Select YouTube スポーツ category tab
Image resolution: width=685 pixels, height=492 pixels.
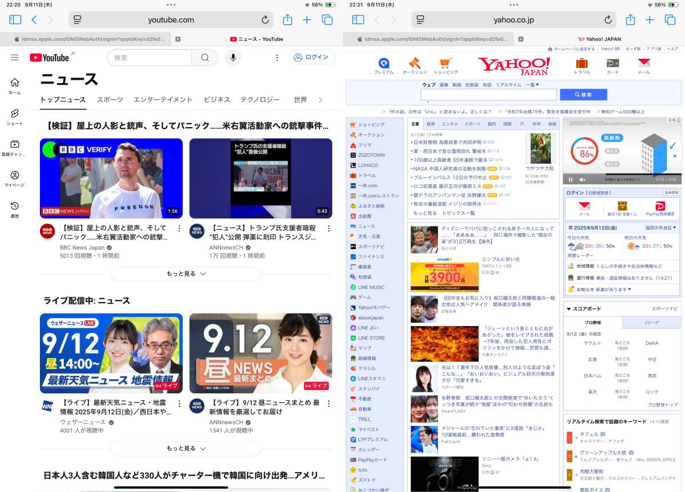tap(110, 100)
